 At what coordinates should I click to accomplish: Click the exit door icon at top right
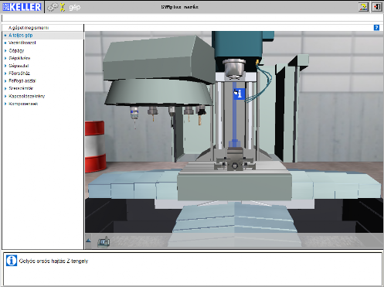pos(376,7)
